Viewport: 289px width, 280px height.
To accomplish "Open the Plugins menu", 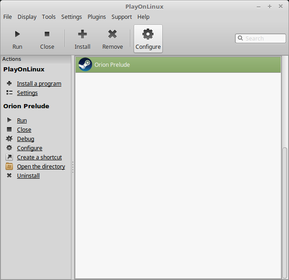I will tap(97, 17).
